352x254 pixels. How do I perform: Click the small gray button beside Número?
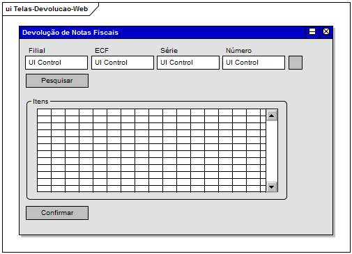pos(296,63)
